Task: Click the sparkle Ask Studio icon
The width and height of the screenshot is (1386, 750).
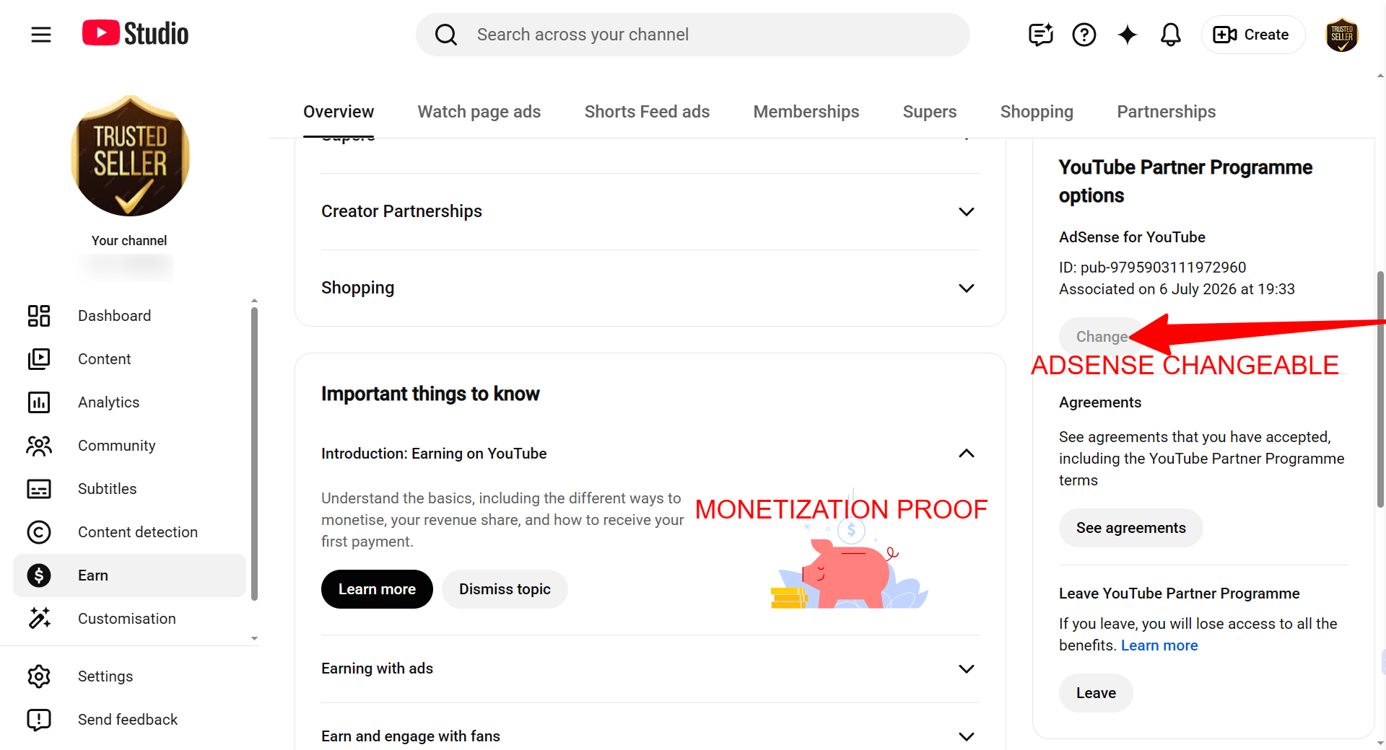Action: coord(1127,35)
